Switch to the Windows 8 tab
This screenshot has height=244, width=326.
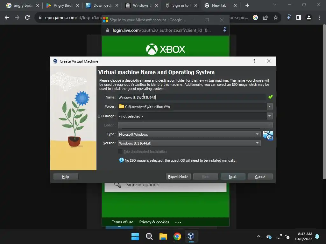[x=141, y=5]
